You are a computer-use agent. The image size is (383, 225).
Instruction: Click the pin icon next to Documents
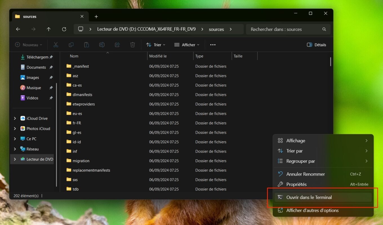point(51,67)
